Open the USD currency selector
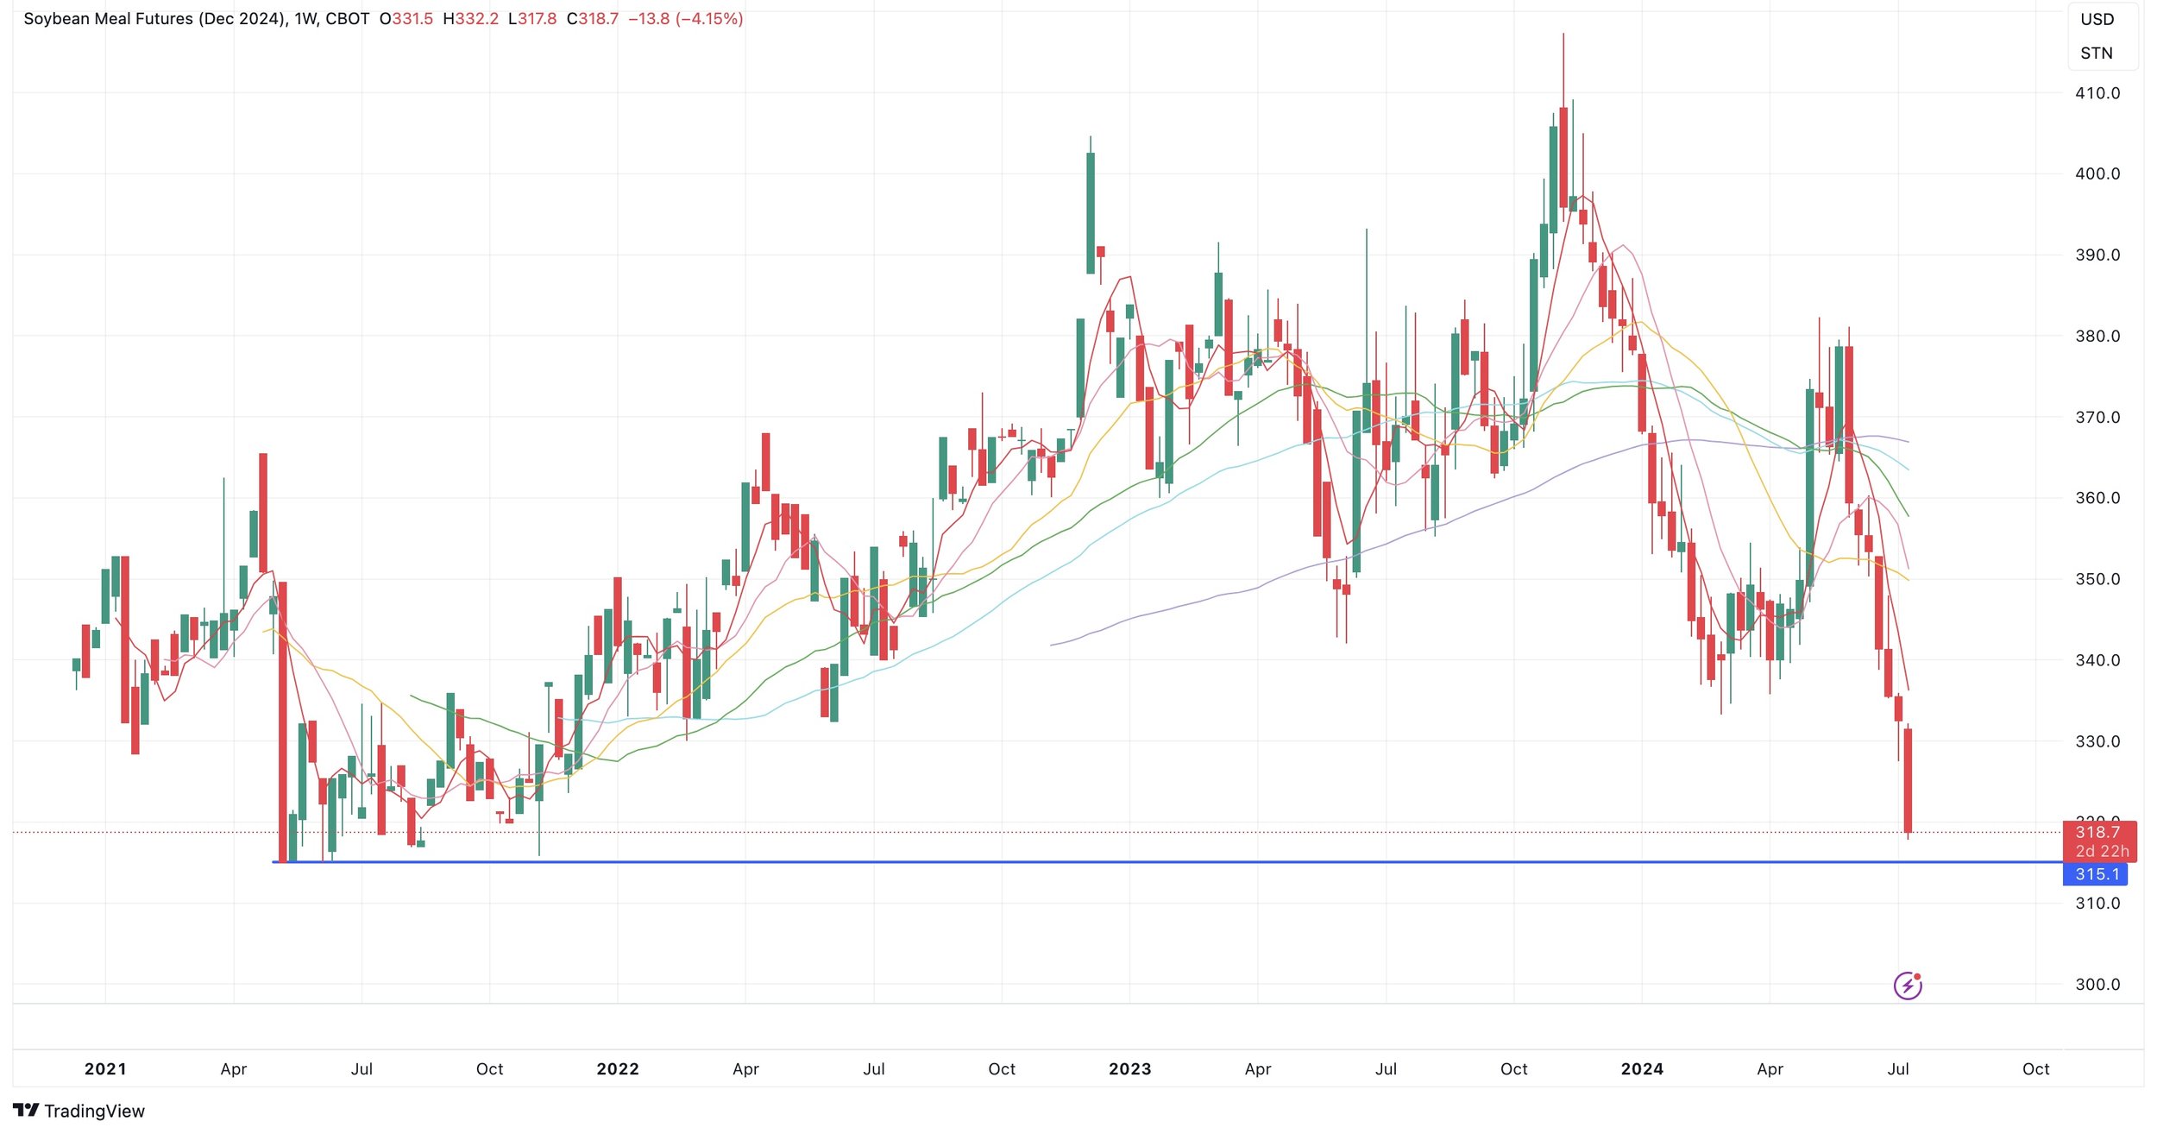This screenshot has width=2157, height=1134. (2097, 20)
